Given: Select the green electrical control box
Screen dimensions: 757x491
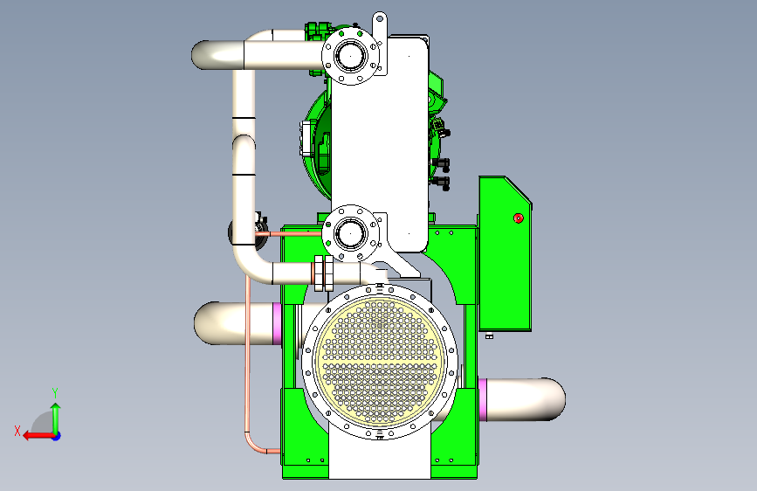Looking at the screenshot, I should click(x=505, y=253).
